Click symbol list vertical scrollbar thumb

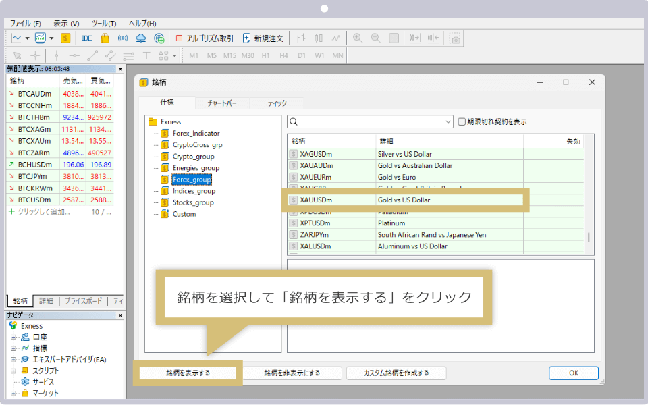[x=589, y=237]
